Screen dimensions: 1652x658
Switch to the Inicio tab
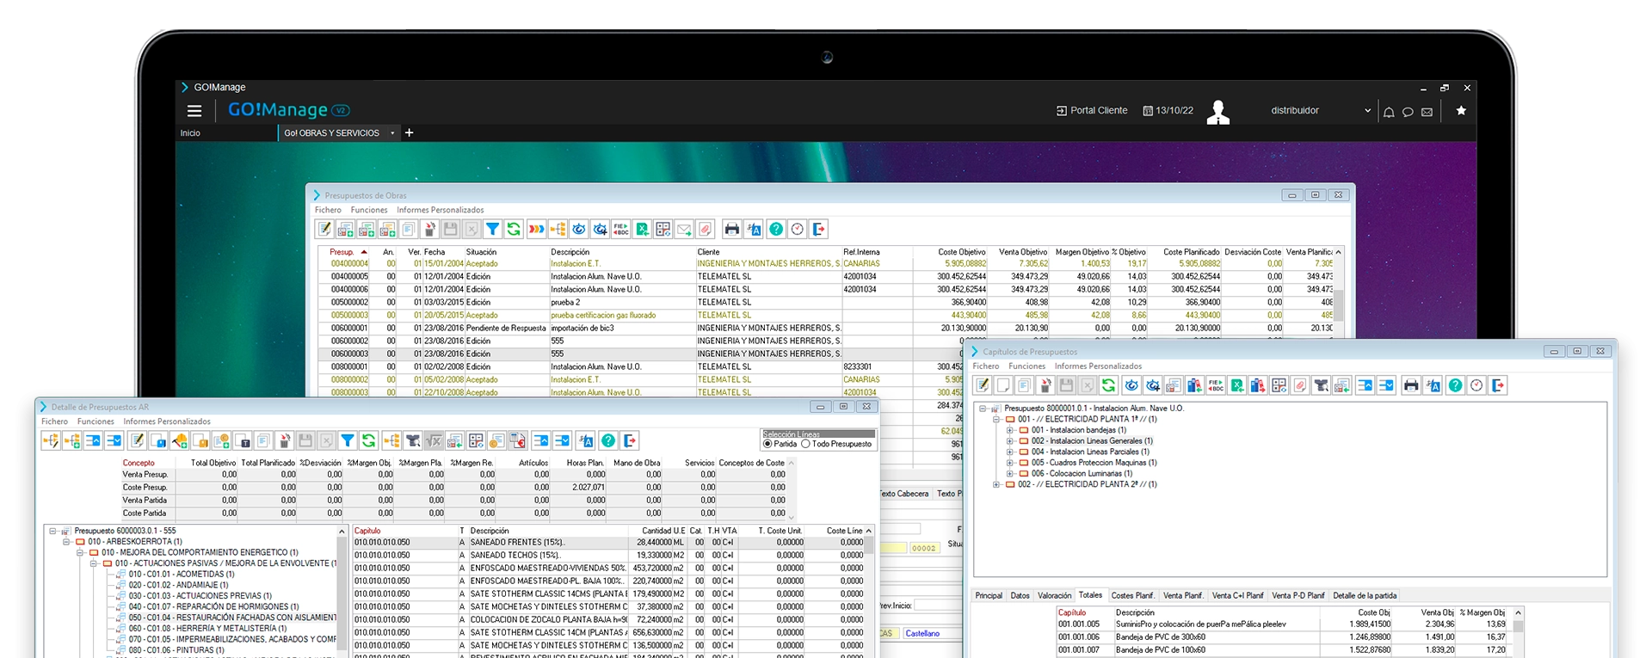tap(190, 133)
